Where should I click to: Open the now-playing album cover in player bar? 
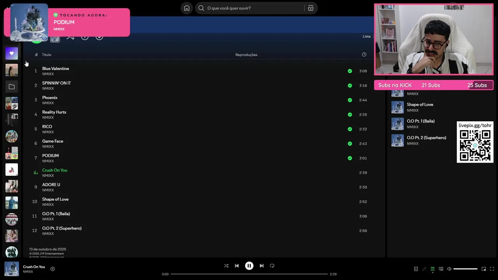12,269
